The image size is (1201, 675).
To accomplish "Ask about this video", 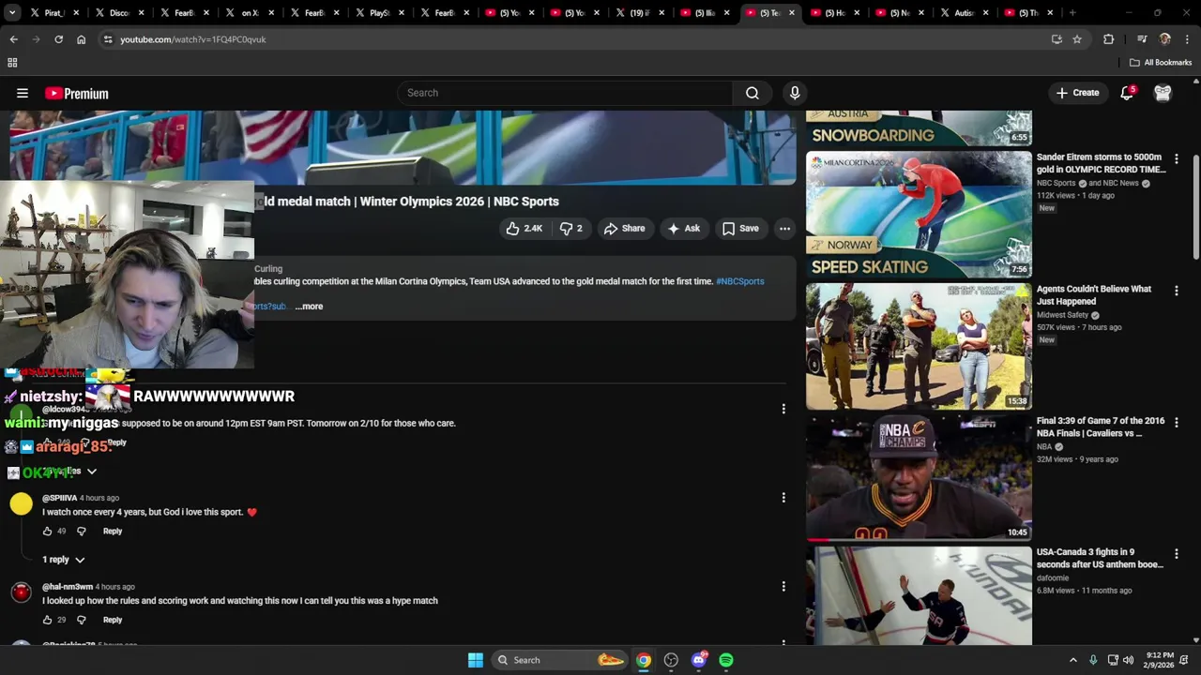I will (x=683, y=228).
